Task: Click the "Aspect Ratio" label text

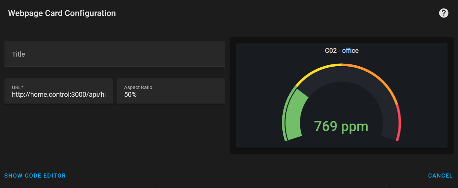Action: (138, 87)
